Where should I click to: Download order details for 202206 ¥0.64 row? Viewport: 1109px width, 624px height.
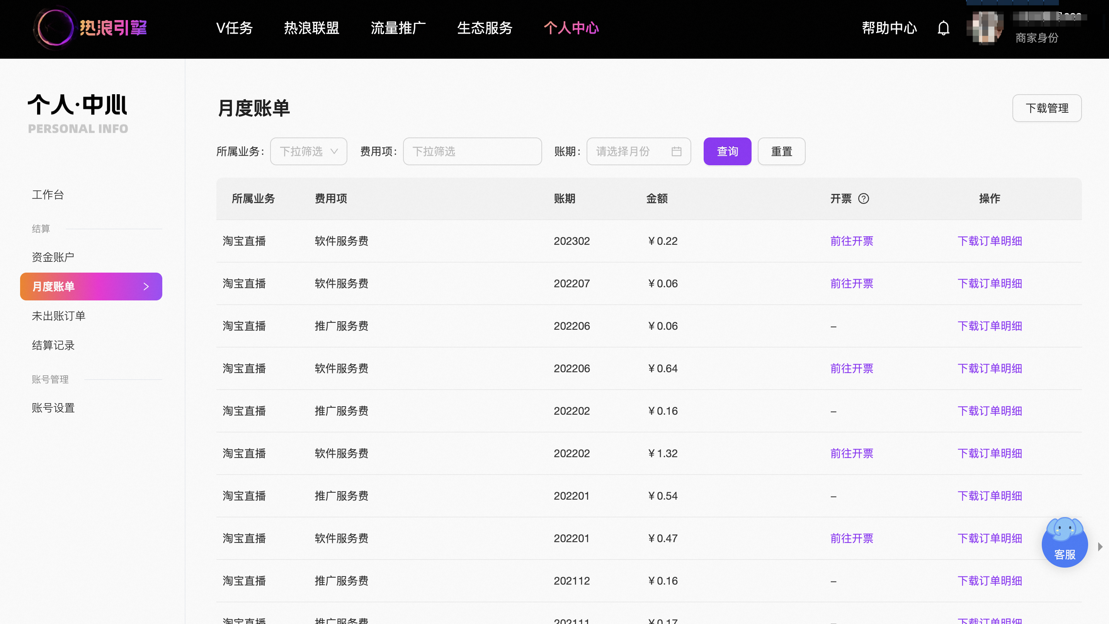click(990, 368)
